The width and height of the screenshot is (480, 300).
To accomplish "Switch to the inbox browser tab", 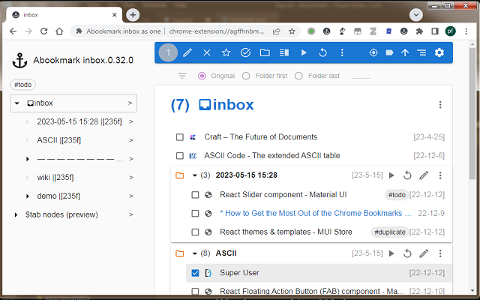I will [x=64, y=15].
